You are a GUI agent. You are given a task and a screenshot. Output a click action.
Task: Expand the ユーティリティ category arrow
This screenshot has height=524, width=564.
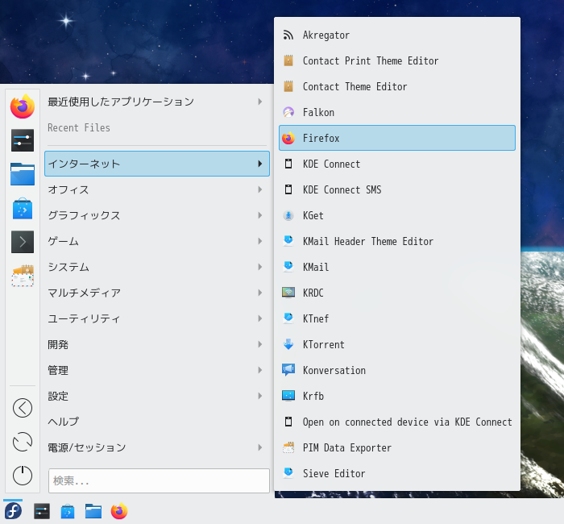259,318
